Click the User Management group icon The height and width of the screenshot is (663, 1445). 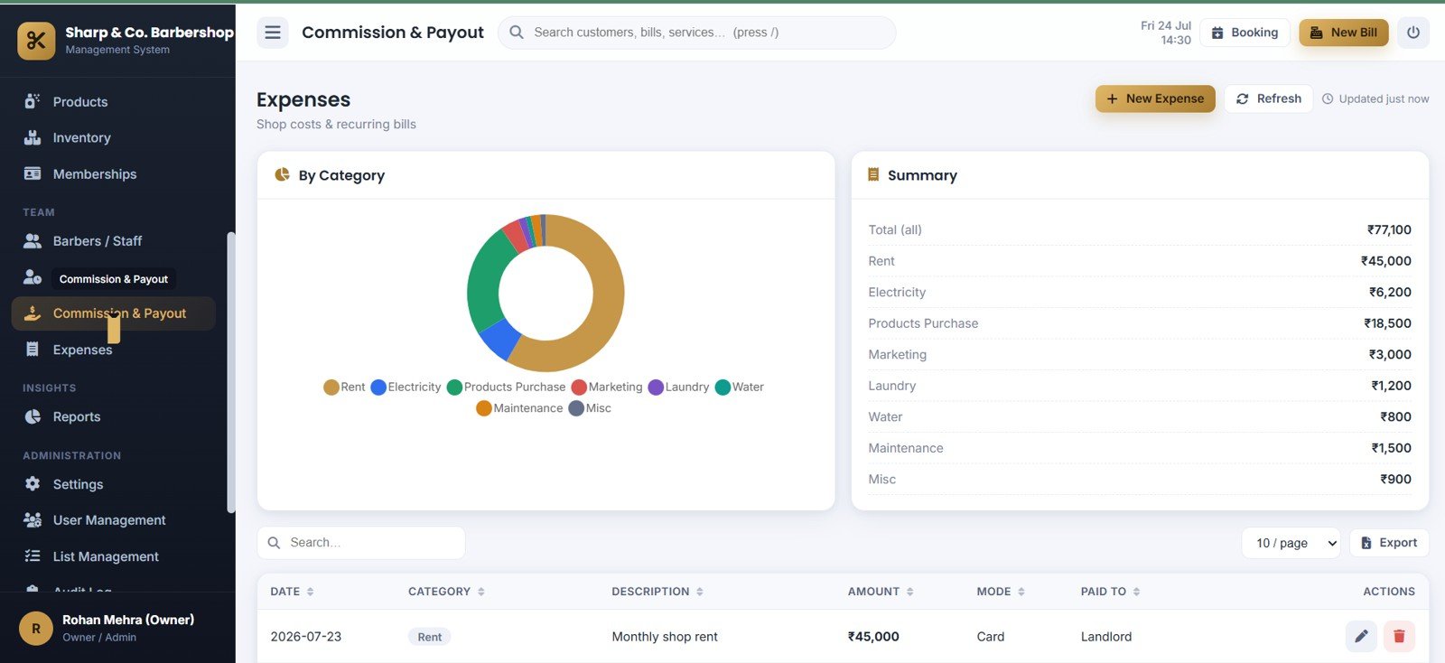tap(33, 520)
